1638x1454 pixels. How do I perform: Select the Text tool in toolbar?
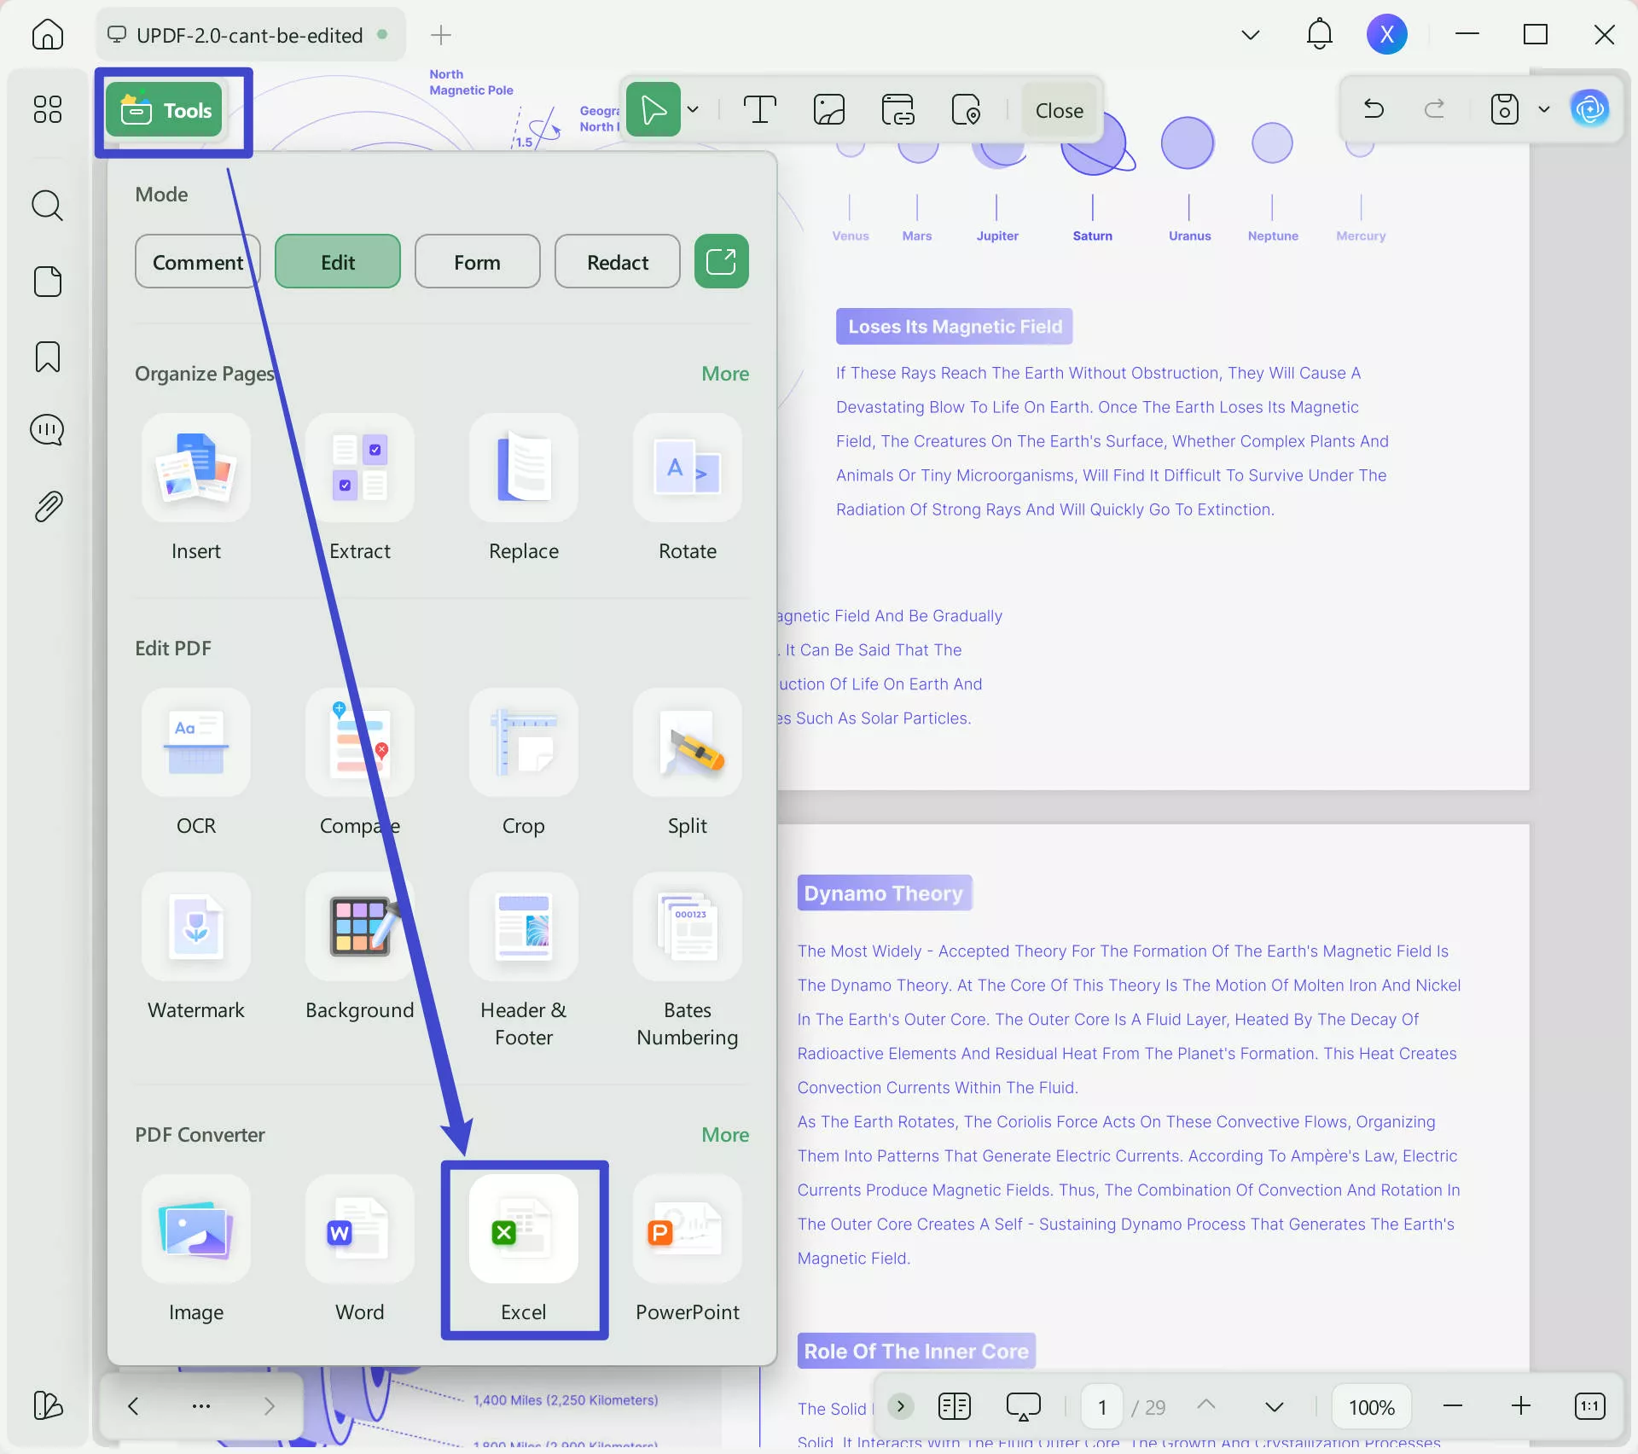tap(759, 109)
